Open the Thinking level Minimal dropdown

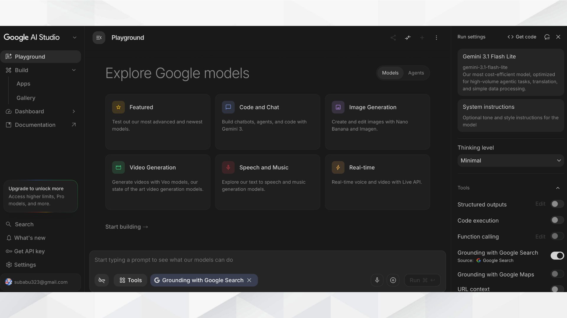click(x=511, y=160)
